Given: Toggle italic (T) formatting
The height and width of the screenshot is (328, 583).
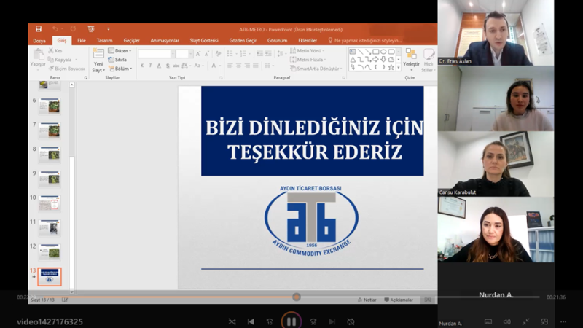Looking at the screenshot, I should pyautogui.click(x=150, y=66).
